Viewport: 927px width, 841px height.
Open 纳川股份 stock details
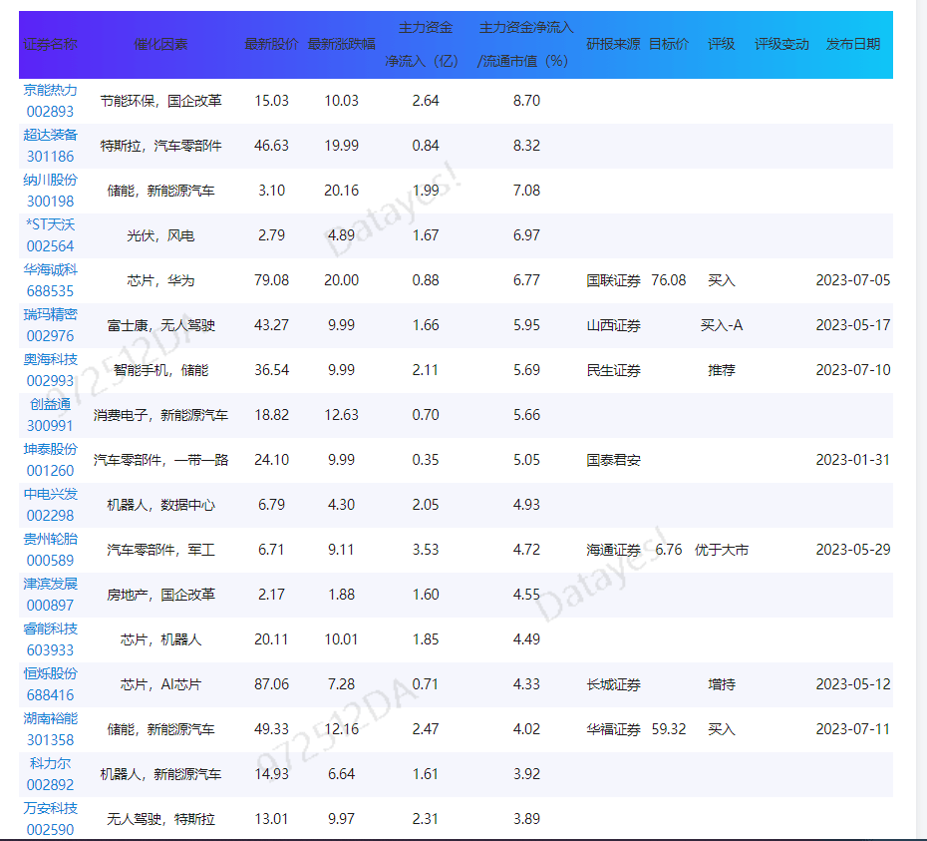tap(50, 180)
